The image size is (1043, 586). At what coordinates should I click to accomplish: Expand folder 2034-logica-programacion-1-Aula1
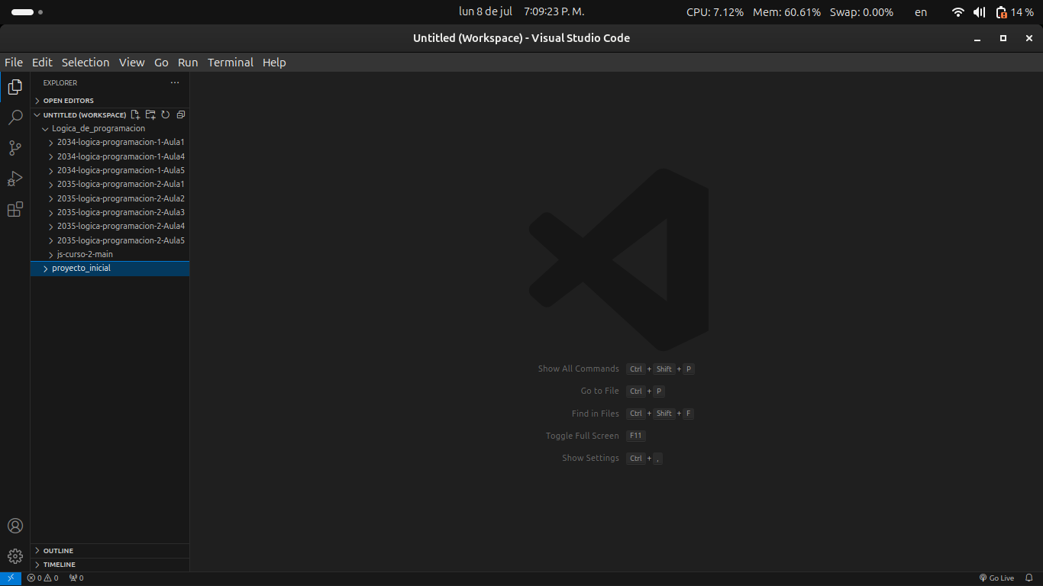tap(110, 142)
